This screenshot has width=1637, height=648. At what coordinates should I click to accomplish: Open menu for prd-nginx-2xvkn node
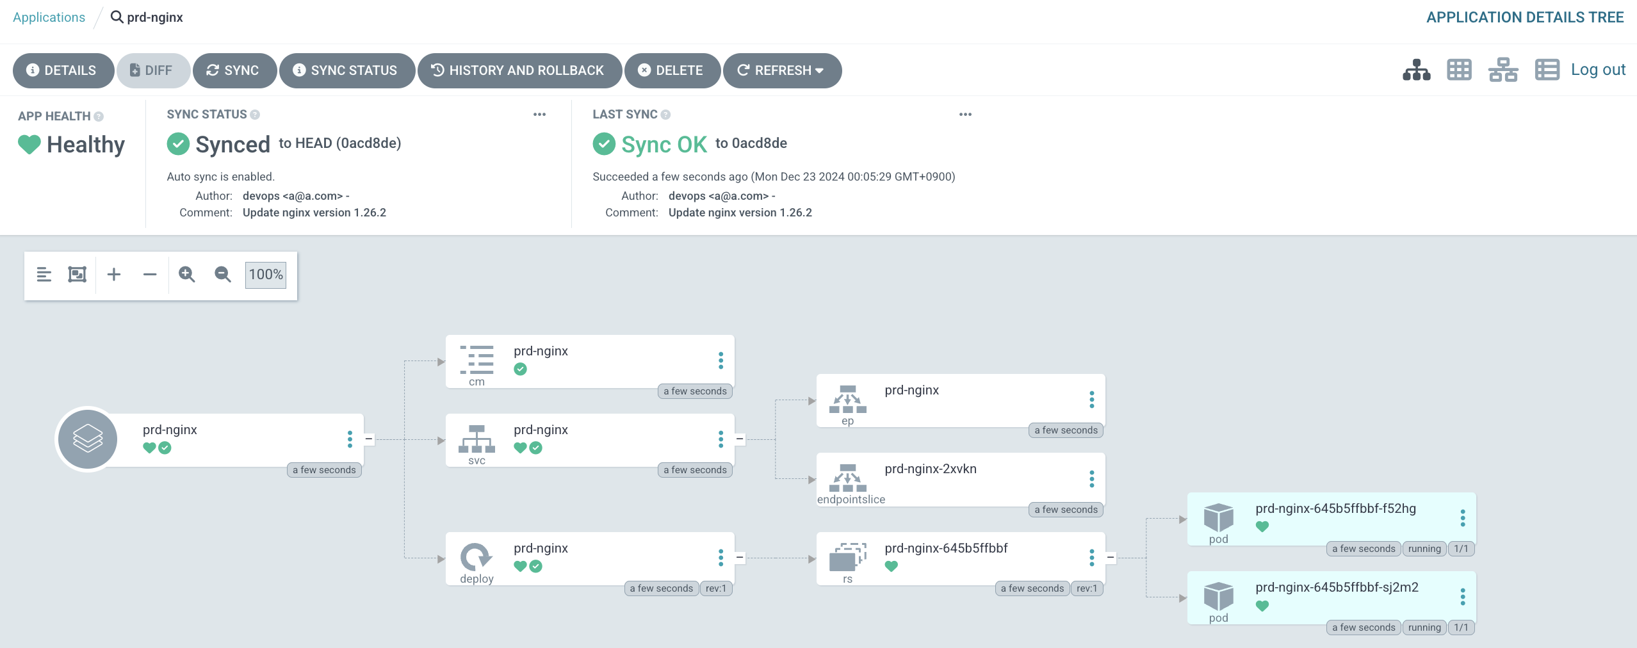1091,479
